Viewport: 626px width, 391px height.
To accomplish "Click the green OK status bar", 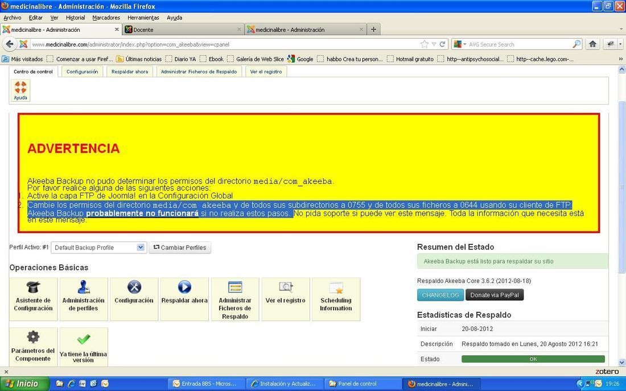I will (533, 359).
